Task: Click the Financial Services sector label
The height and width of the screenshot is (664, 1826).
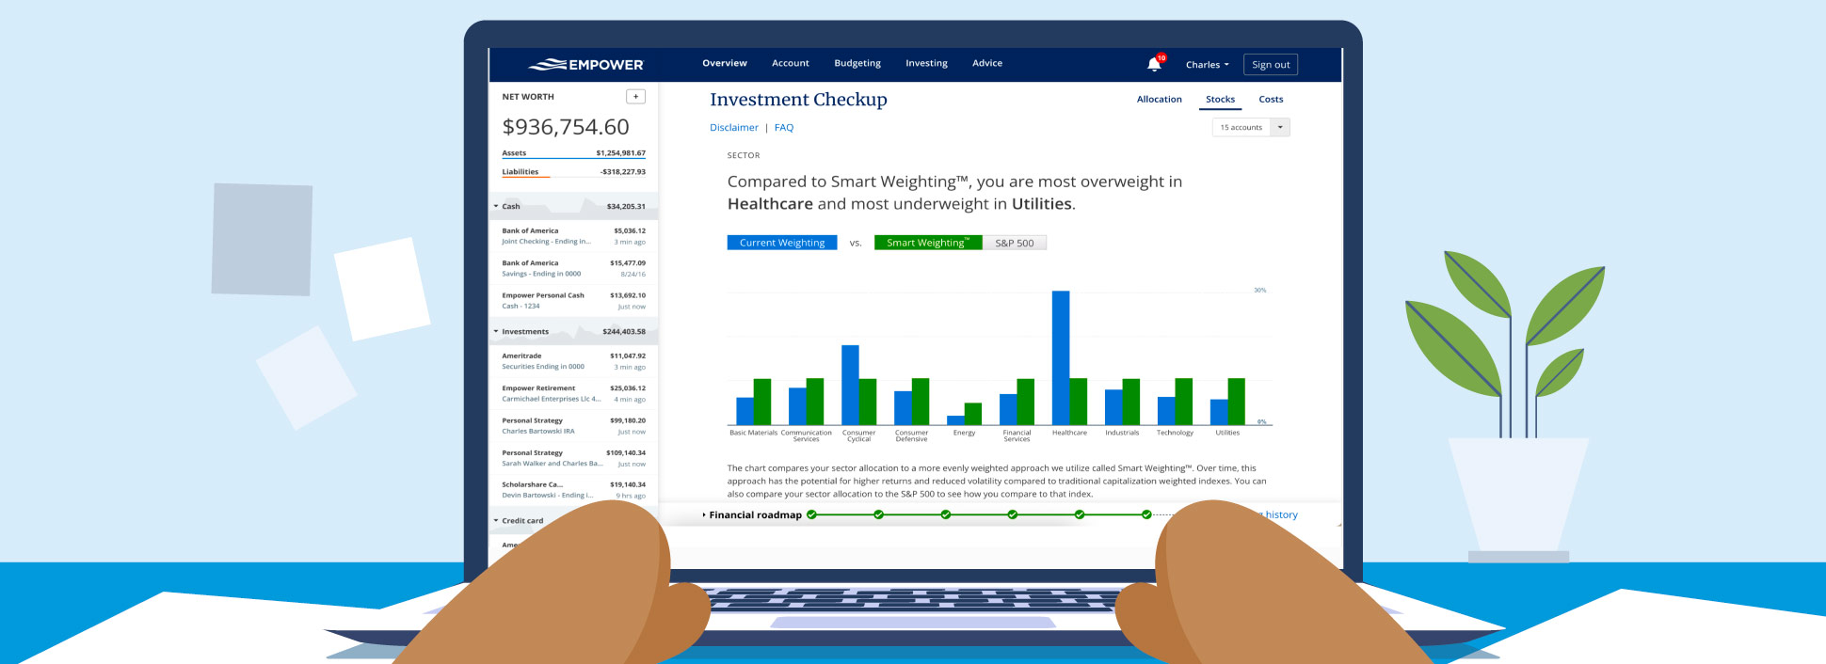Action: pyautogui.click(x=1017, y=436)
